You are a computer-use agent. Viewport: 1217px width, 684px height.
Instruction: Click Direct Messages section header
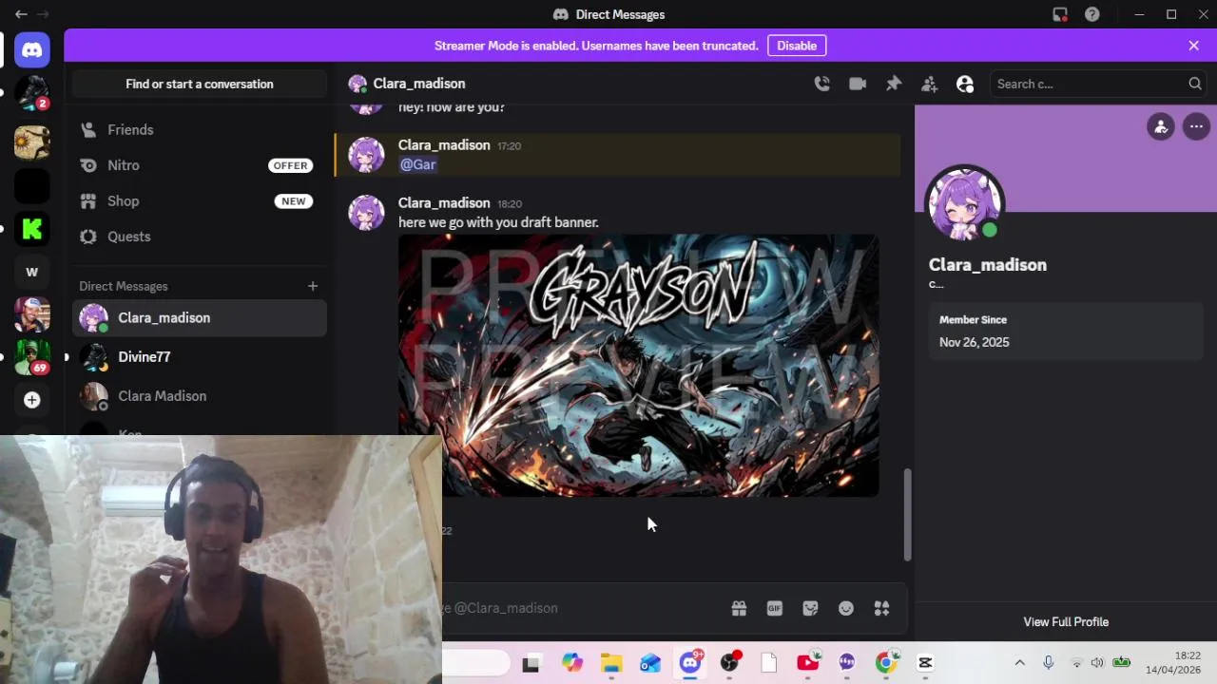click(x=124, y=286)
